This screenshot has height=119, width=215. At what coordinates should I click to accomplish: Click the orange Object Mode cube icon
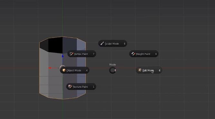tap(64, 70)
